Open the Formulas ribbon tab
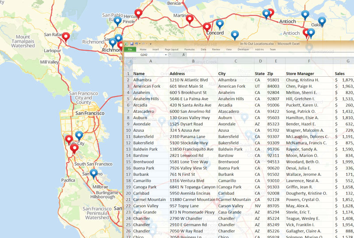The image size is (354, 238). click(x=189, y=49)
